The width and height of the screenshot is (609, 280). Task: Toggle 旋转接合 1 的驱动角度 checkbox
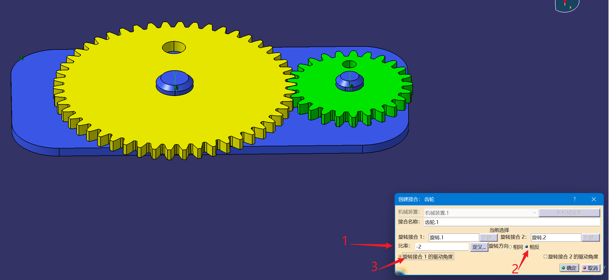pyautogui.click(x=400, y=256)
